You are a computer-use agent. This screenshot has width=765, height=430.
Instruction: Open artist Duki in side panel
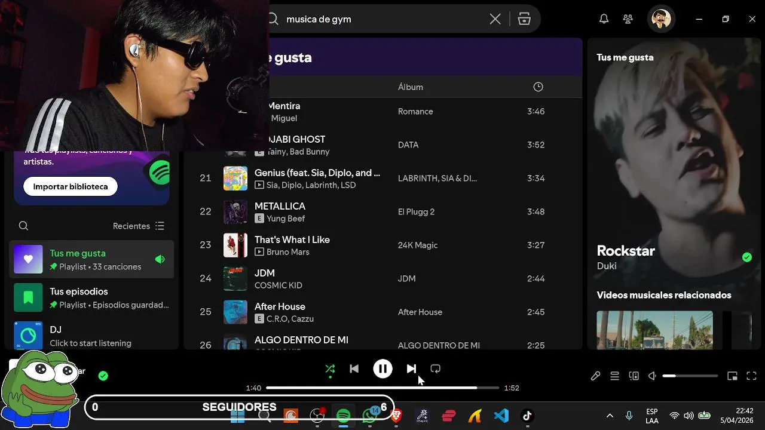(607, 266)
